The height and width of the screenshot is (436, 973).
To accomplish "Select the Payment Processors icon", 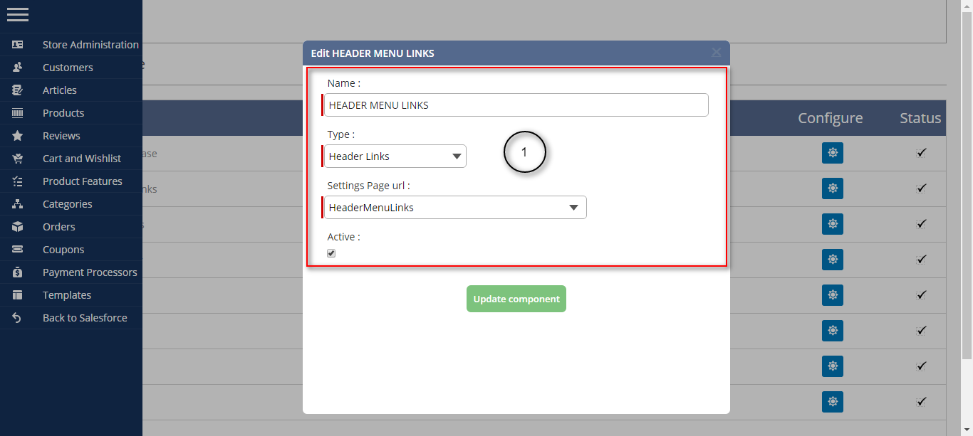I will click(18, 272).
